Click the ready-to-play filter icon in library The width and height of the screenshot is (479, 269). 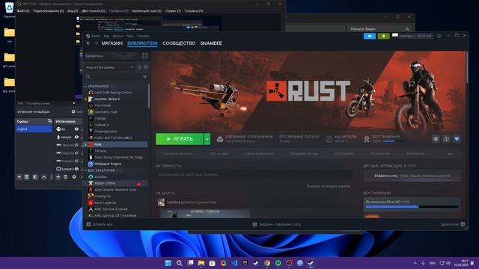click(146, 67)
